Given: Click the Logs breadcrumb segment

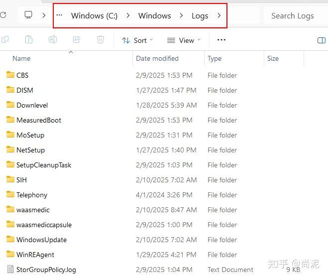Looking at the screenshot, I should pyautogui.click(x=200, y=16).
